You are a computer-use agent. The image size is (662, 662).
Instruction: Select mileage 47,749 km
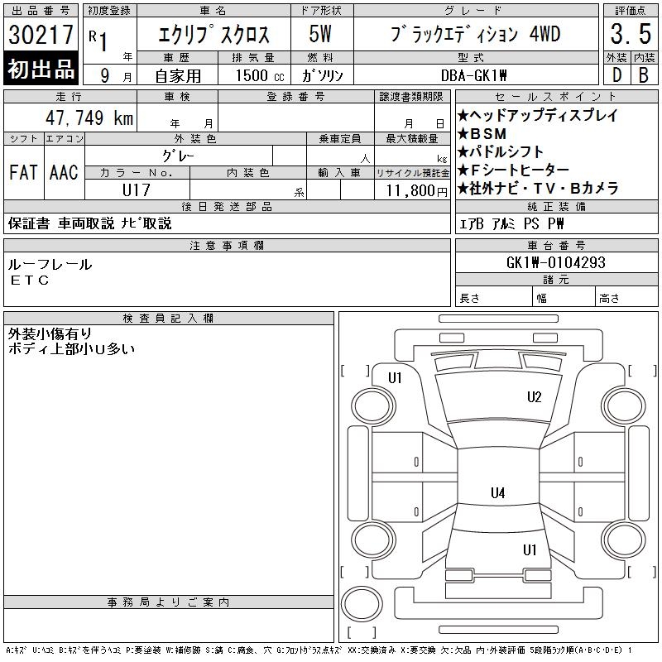[89, 118]
